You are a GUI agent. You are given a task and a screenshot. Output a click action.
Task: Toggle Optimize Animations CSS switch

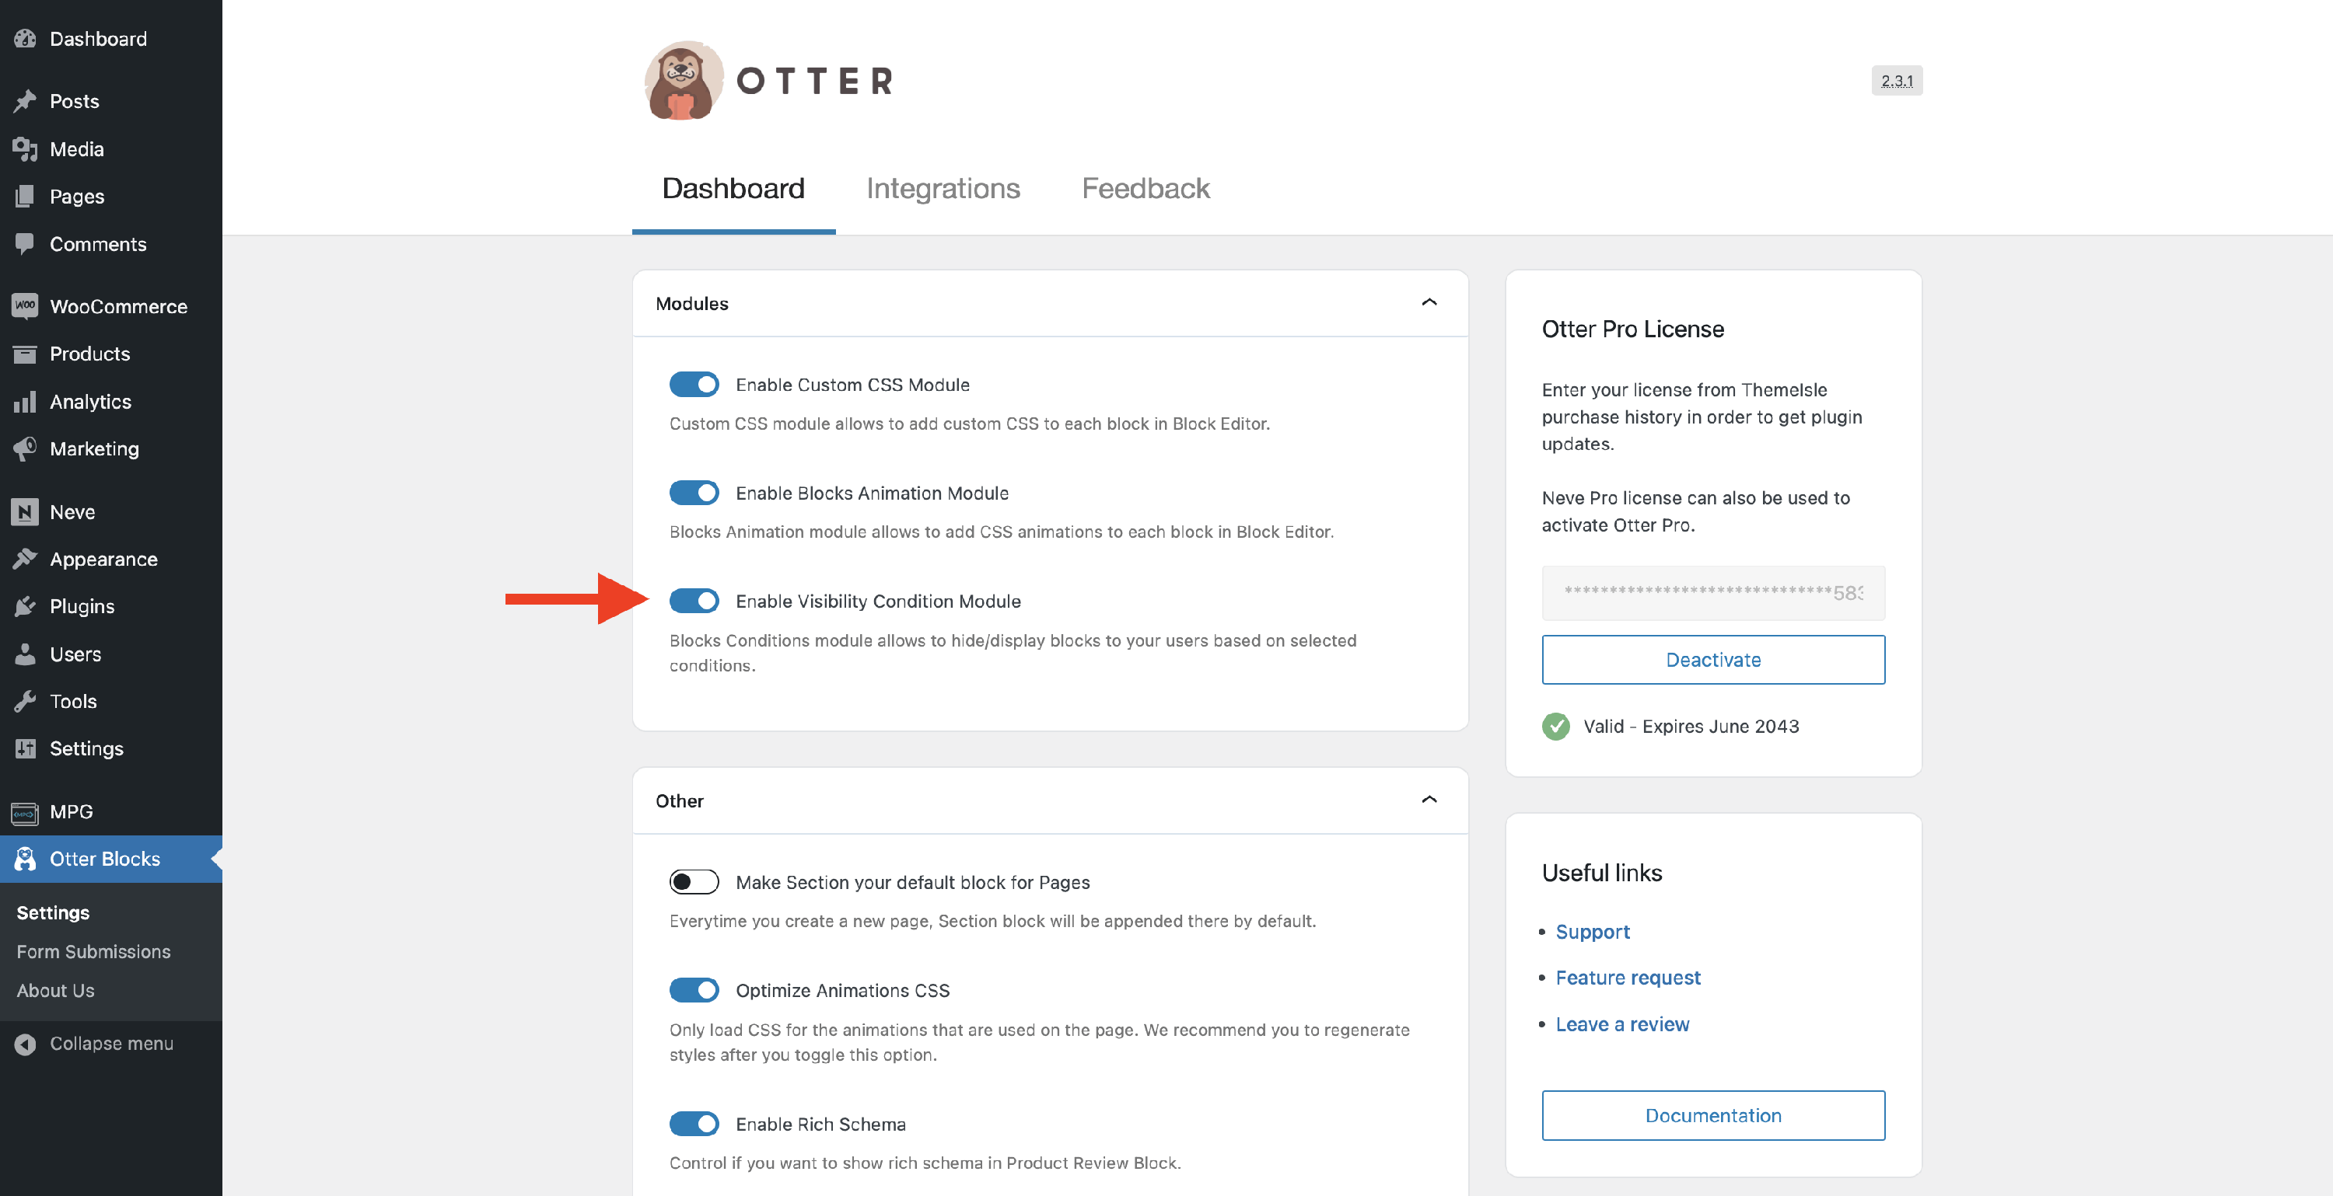tap(694, 991)
